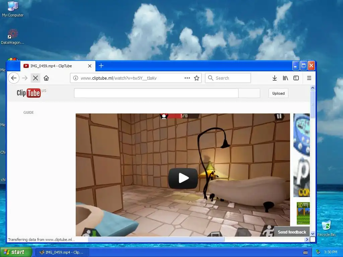Select the IMG_0459.mp4 taskbar button
This screenshot has height=257, width=343.
(62, 252)
